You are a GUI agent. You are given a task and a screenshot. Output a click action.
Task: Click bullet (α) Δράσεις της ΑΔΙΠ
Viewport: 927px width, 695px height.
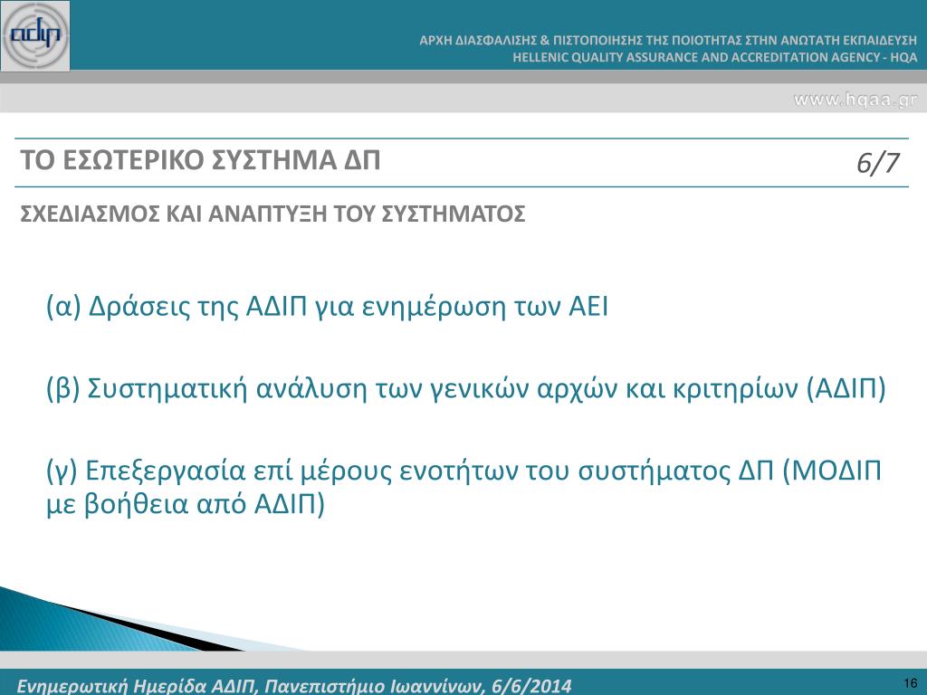click(x=327, y=306)
